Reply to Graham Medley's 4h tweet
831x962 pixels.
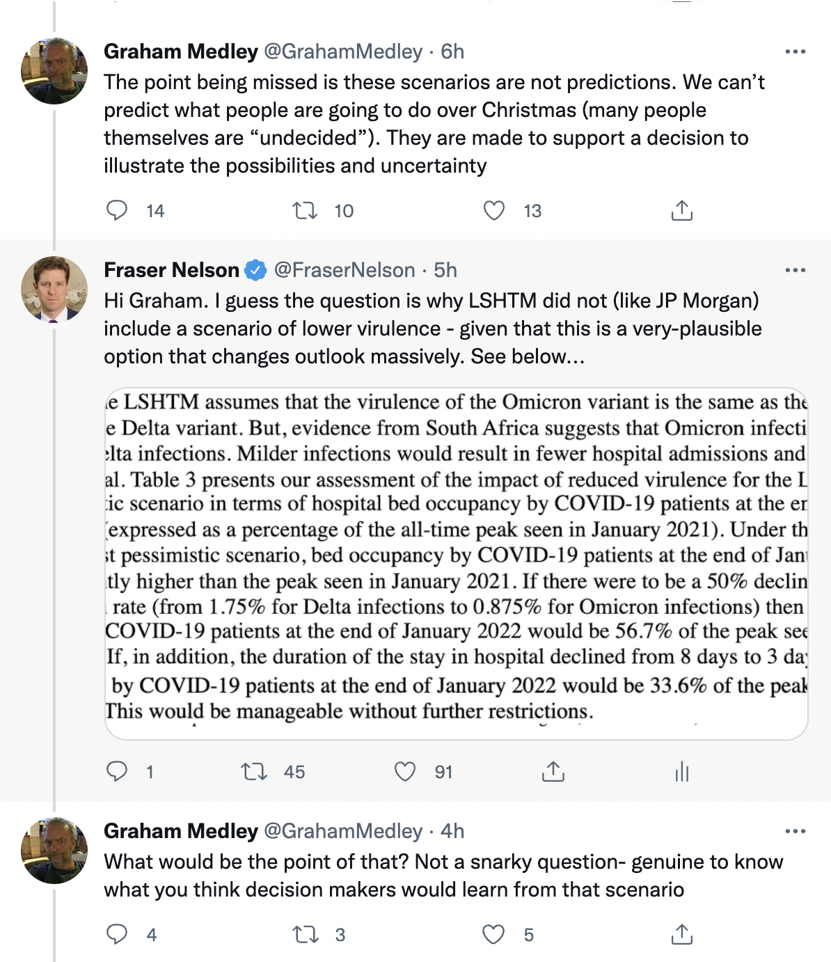[117, 934]
